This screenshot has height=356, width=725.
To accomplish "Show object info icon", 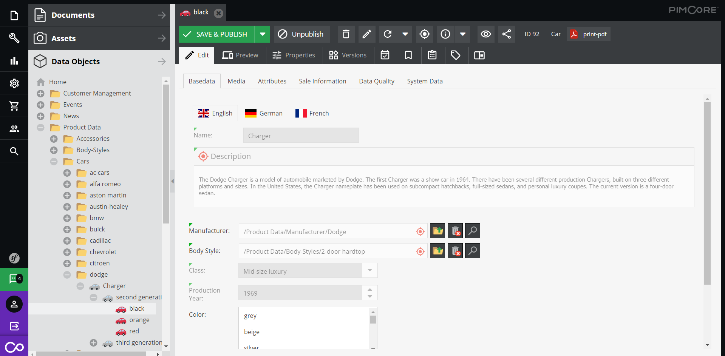I will coord(445,34).
